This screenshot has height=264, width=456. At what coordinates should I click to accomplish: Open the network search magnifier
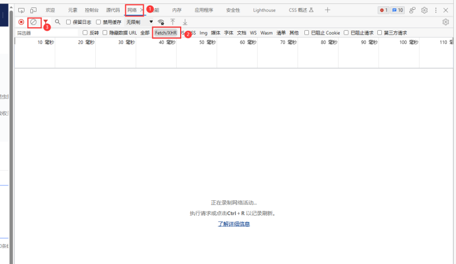tap(58, 22)
